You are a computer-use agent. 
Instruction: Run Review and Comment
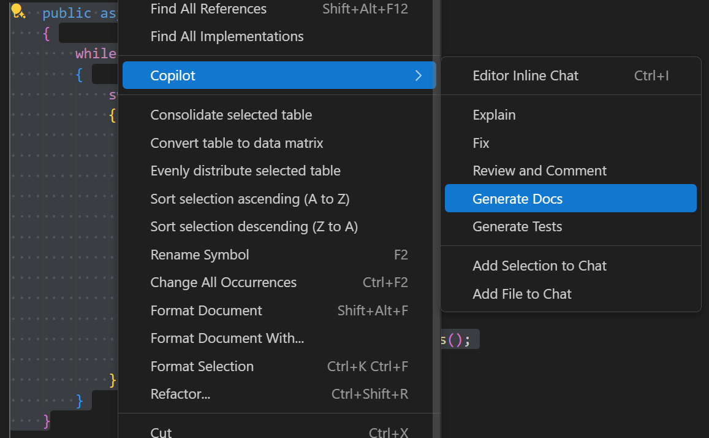539,171
